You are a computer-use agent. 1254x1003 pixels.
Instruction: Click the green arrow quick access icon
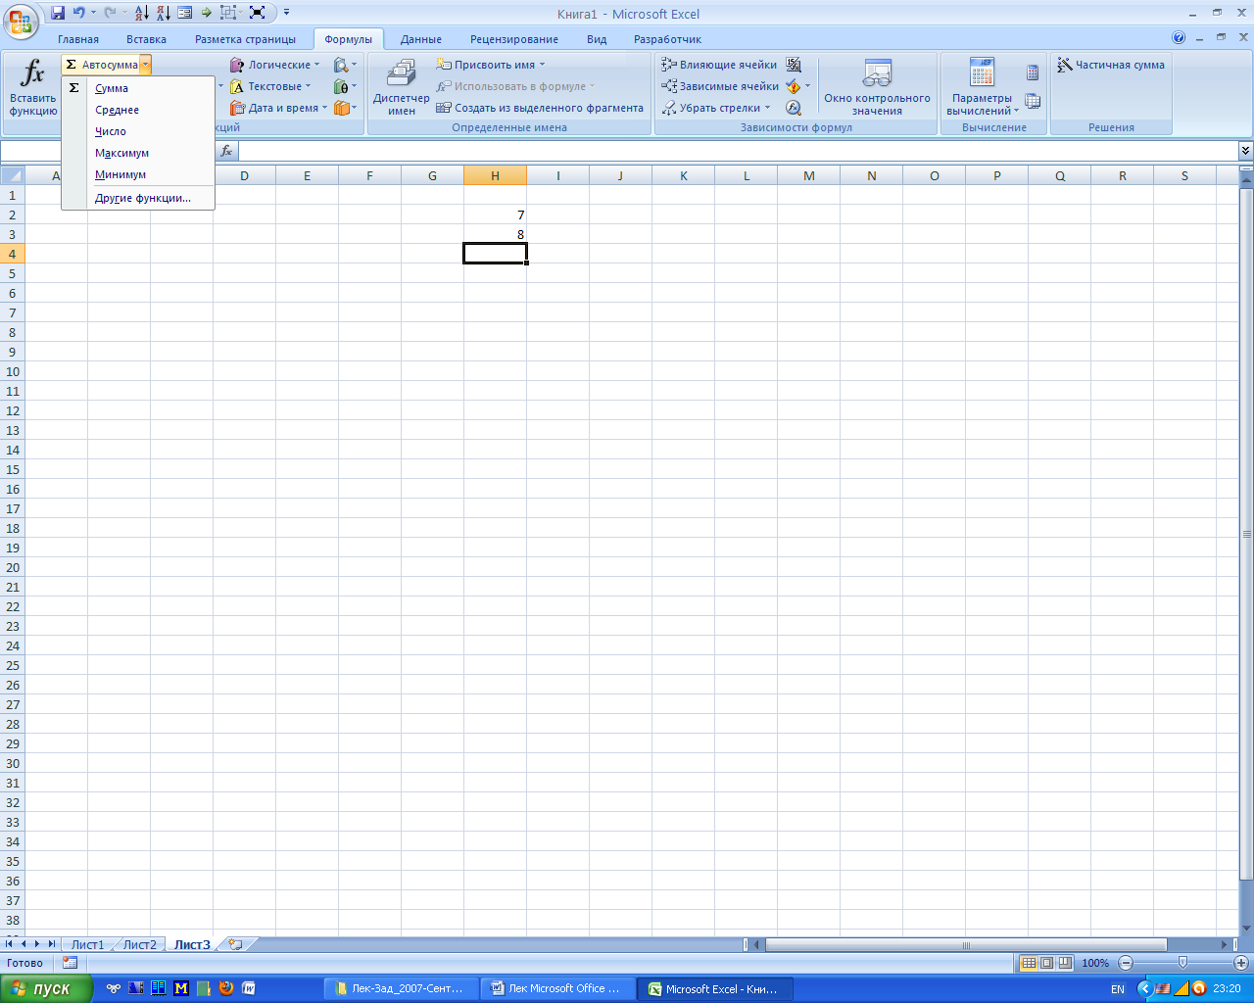(x=206, y=13)
